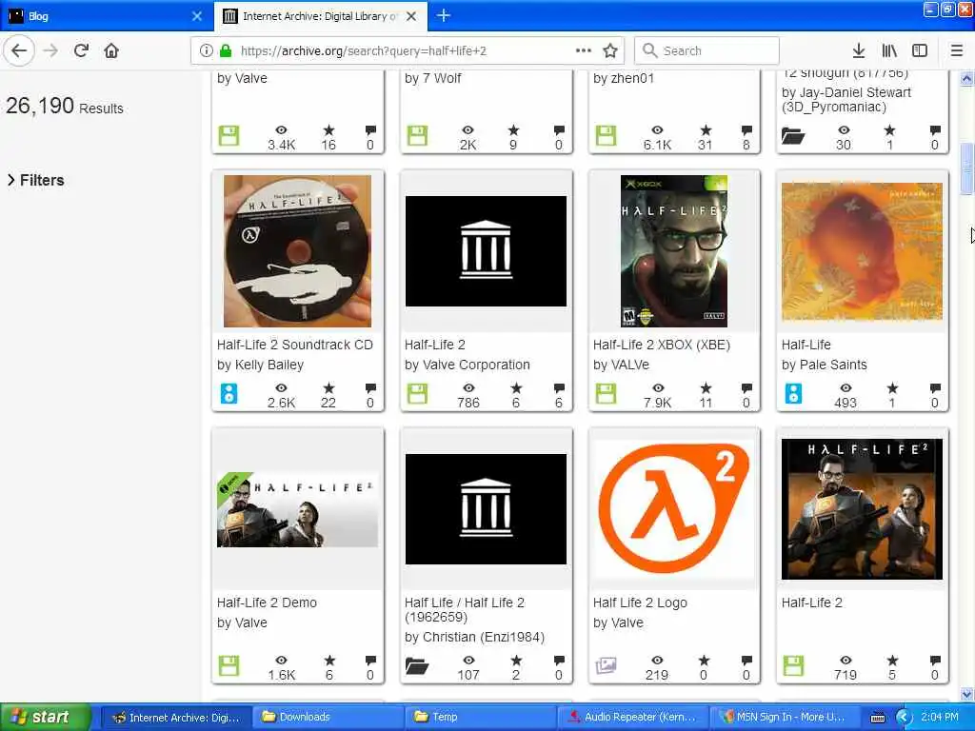The width and height of the screenshot is (975, 731).
Task: Open the browser home page
Action: point(111,51)
